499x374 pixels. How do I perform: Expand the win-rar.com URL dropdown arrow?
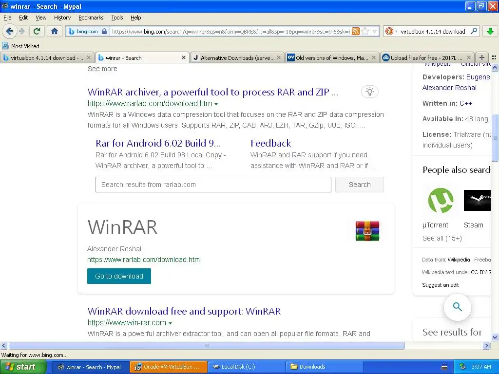pos(170,323)
